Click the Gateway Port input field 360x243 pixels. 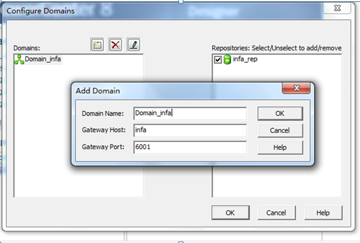pos(190,147)
